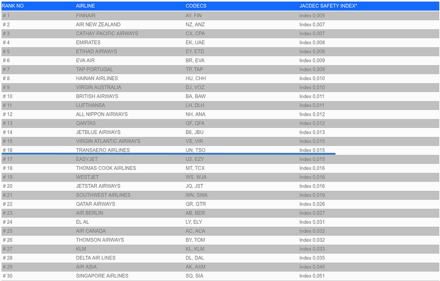Image resolution: width=440 pixels, height=281 pixels.
Task: Select the LH, DLH codes cell
Action: (x=195, y=106)
